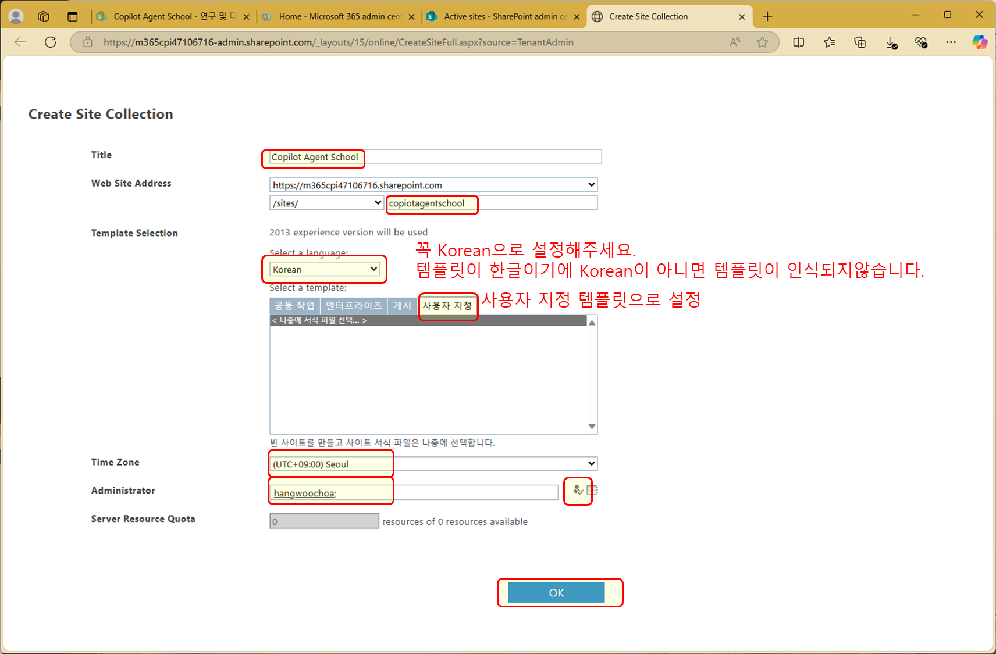Viewport: 996px width, 654px height.
Task: Switch to the Copilot Agent School tab
Action: pos(174,16)
